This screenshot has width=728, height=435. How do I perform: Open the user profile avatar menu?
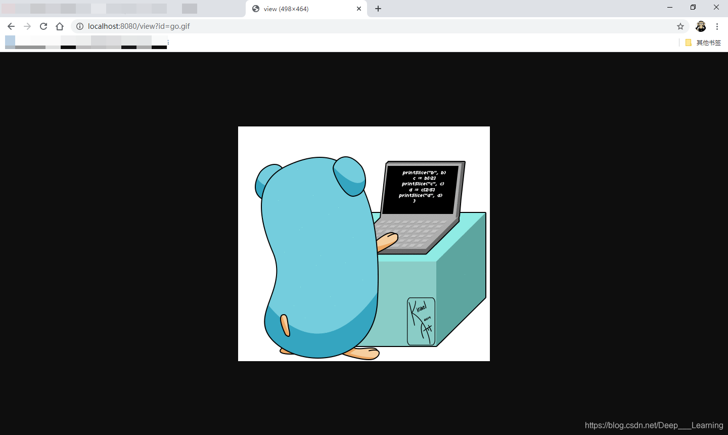click(x=701, y=26)
